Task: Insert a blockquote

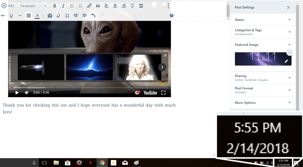Action: [x=98, y=6]
